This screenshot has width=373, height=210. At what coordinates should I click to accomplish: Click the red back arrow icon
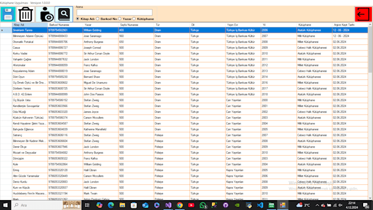363,14
